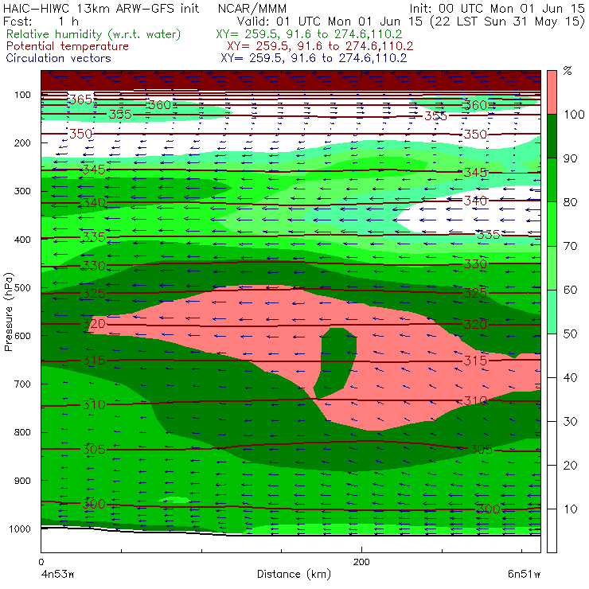Image resolution: width=589 pixels, height=589 pixels.
Task: Pick the 60–70% light green colorbar segment
Action: (x=552, y=267)
